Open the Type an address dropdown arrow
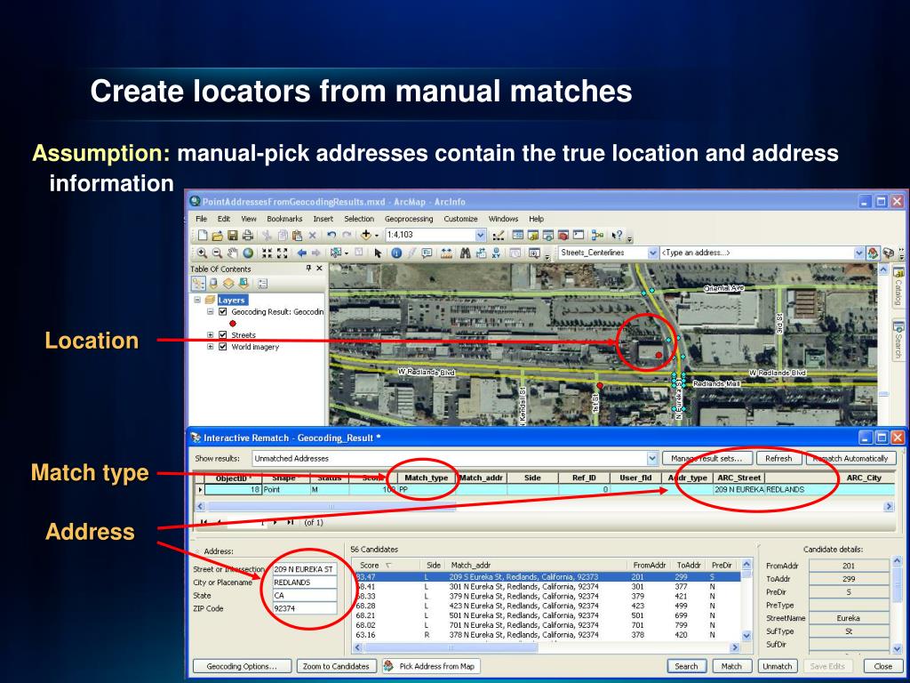910x683 pixels. [x=859, y=253]
